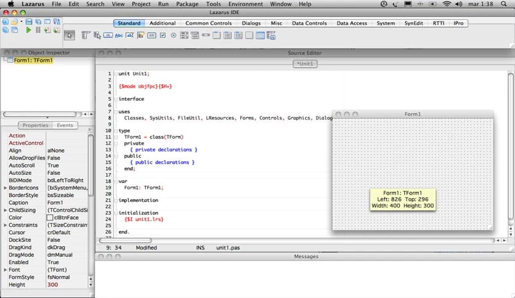Open the Package menu
The height and width of the screenshot is (298, 515).
click(187, 4)
